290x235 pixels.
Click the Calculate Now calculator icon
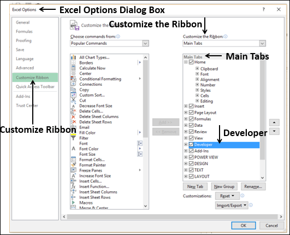pyautogui.click(x=73, y=68)
